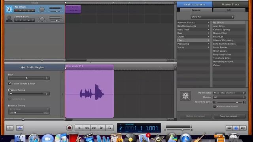Select the Orion Vocals region in timeline

coord(73,9)
